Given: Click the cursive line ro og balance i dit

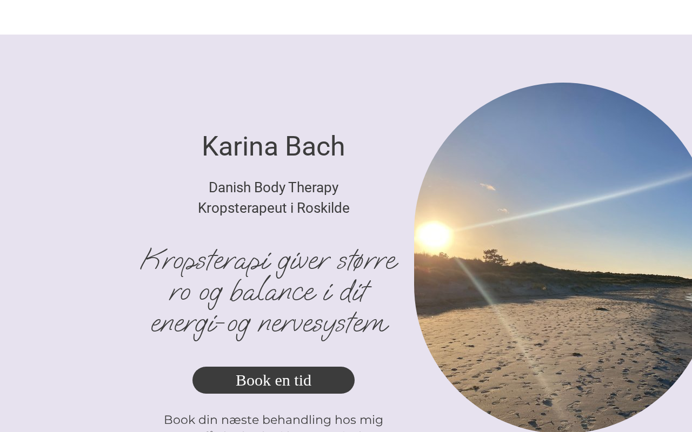Looking at the screenshot, I should (x=269, y=293).
